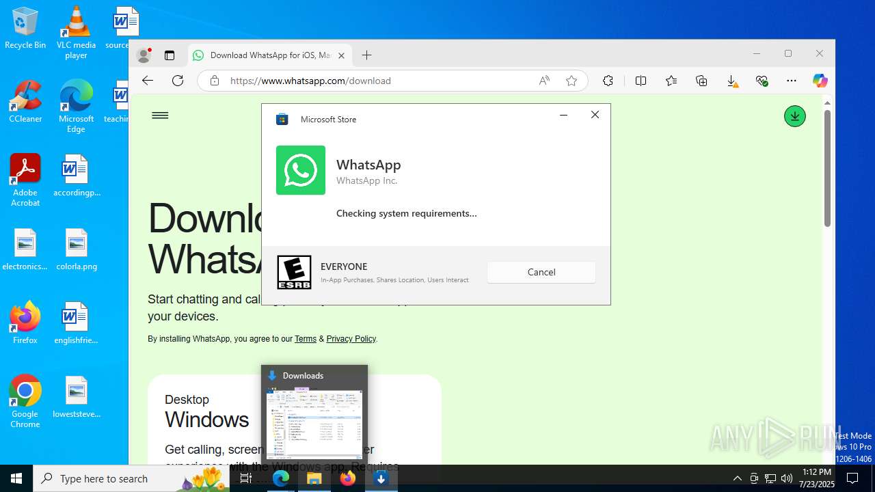Click the ESRB Everyone rating badge
Viewport: 875px width, 492px height.
click(294, 272)
